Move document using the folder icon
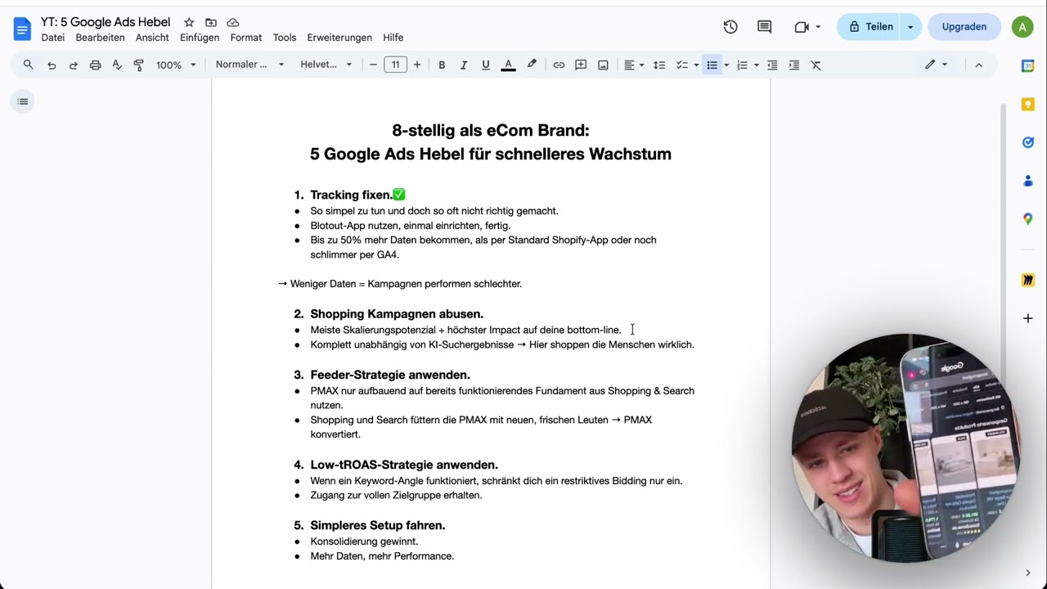The image size is (1047, 589). point(211,23)
